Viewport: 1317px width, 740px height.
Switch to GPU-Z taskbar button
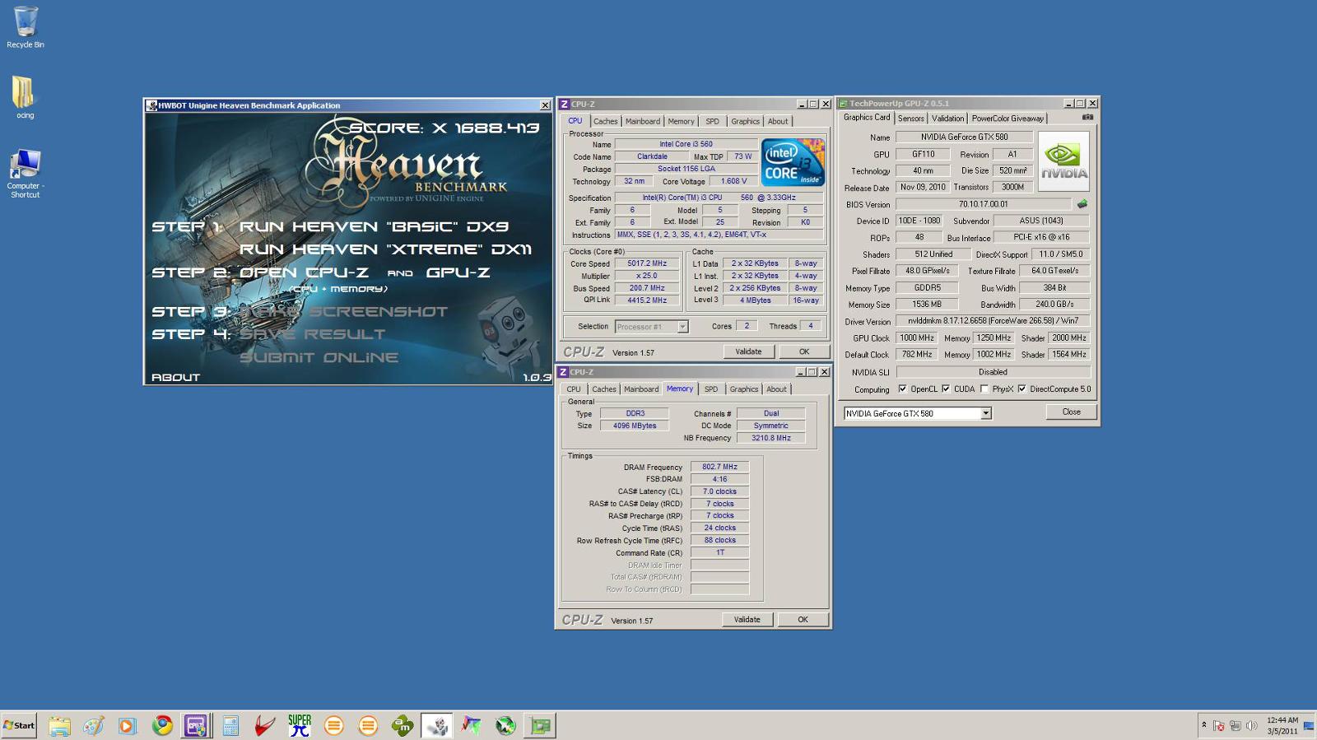tap(540, 725)
